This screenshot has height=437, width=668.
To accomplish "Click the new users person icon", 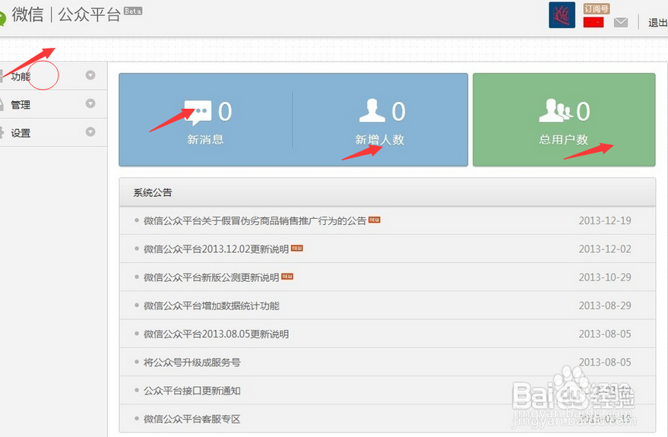I will (x=372, y=110).
